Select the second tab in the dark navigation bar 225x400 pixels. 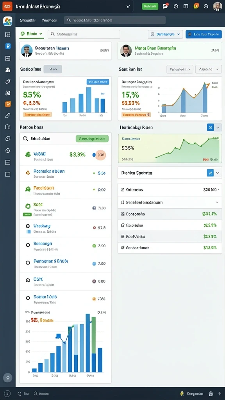[50, 20]
